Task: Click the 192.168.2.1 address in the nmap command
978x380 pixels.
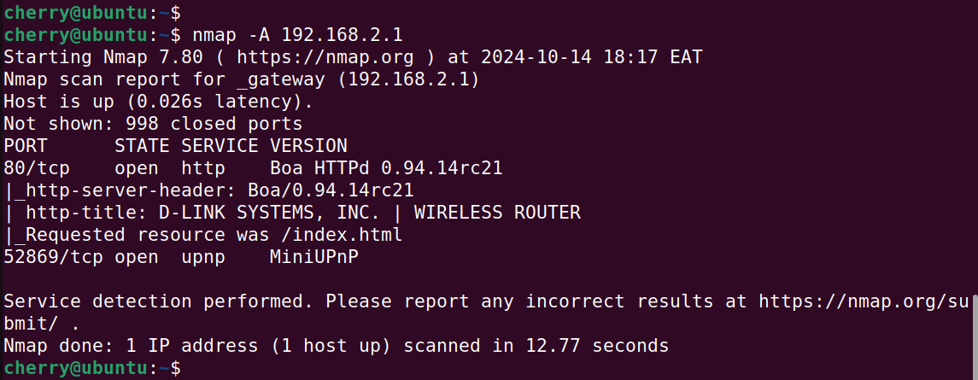Action: pos(342,35)
